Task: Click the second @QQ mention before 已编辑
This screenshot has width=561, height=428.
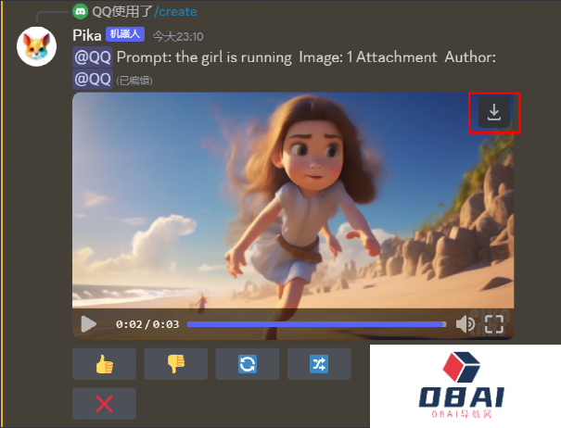Action: (93, 79)
